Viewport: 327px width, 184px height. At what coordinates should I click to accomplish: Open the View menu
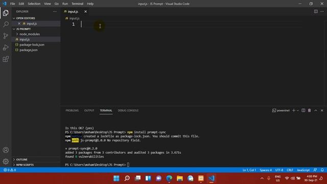pyautogui.click(x=48, y=4)
